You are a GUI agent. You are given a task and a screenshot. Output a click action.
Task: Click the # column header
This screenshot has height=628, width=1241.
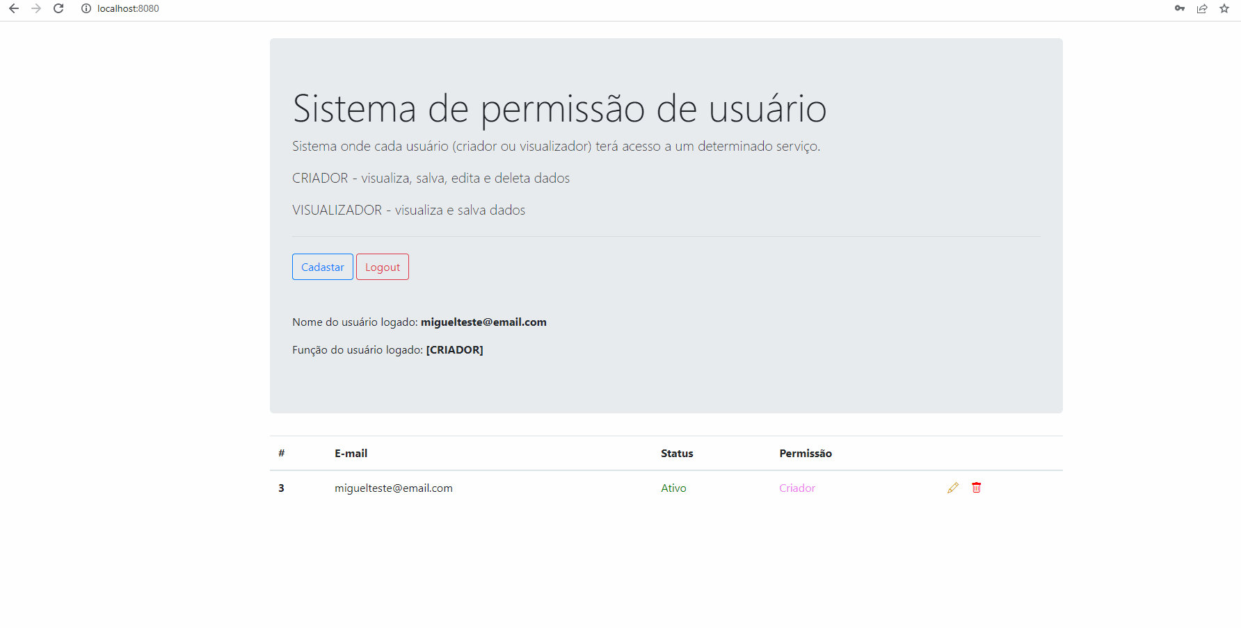(281, 453)
